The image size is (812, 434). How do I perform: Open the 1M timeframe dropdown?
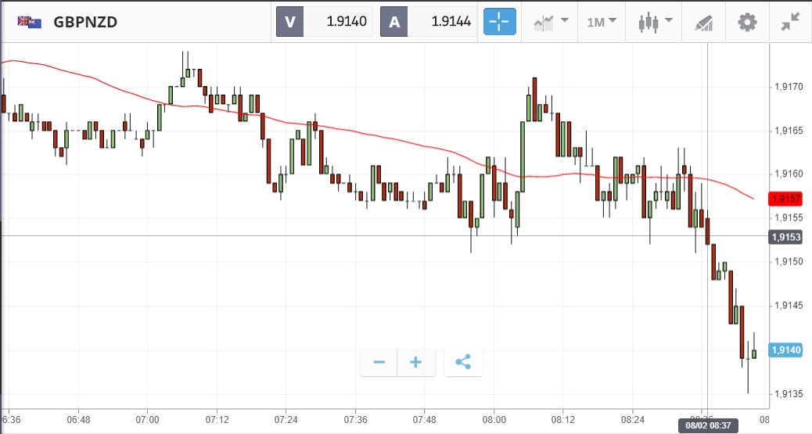(x=602, y=22)
